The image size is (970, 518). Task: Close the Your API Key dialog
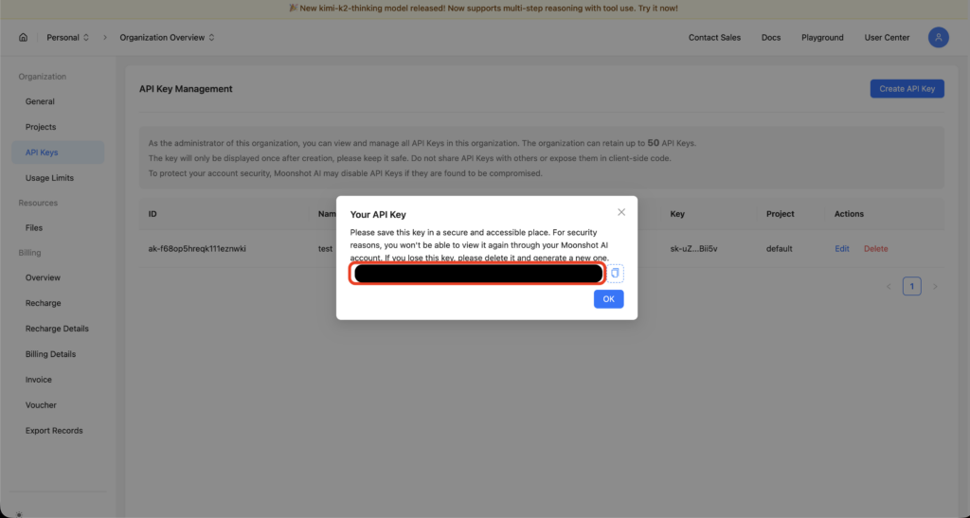[x=621, y=212]
